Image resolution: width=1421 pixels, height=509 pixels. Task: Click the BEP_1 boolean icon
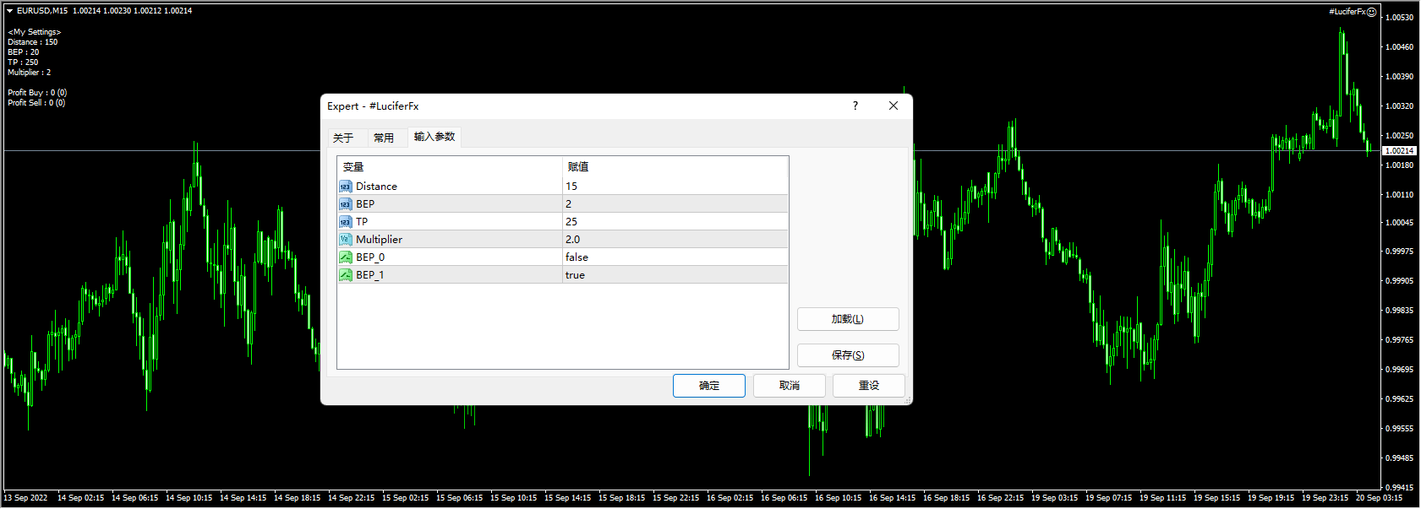(346, 275)
